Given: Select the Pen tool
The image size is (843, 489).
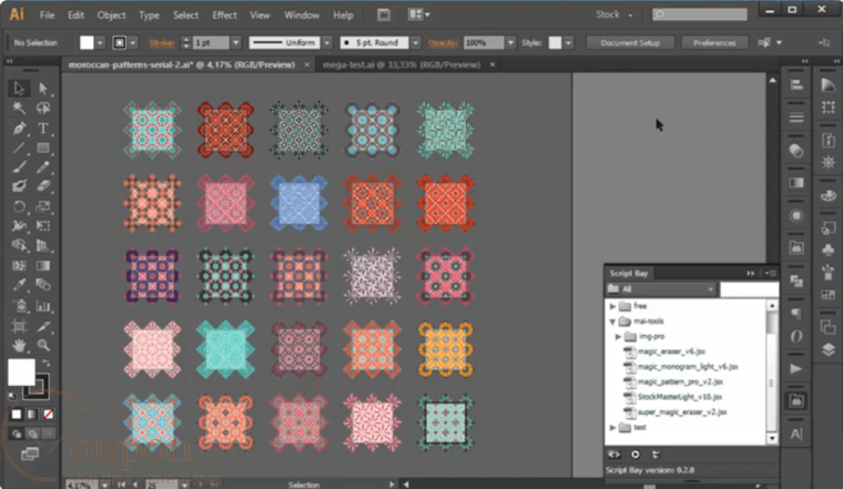Looking at the screenshot, I should tap(19, 128).
